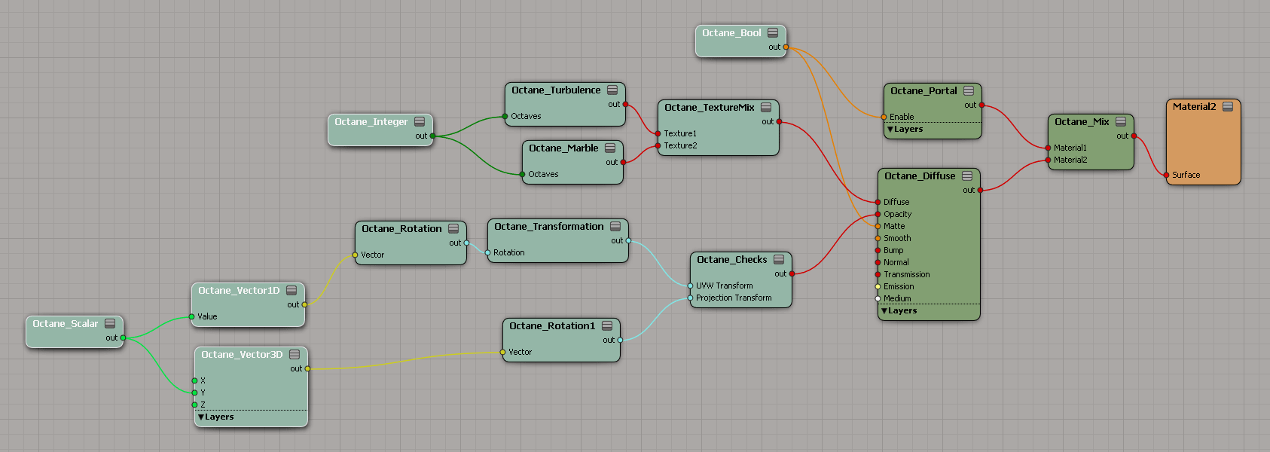Screen dimensions: 1270x452
Task: Click the Octane_Rotation1 node collapse icon
Action: coord(607,325)
